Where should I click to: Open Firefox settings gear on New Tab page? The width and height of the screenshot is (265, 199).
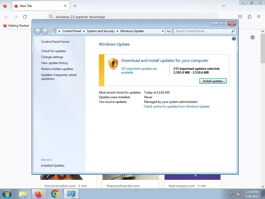point(253,37)
